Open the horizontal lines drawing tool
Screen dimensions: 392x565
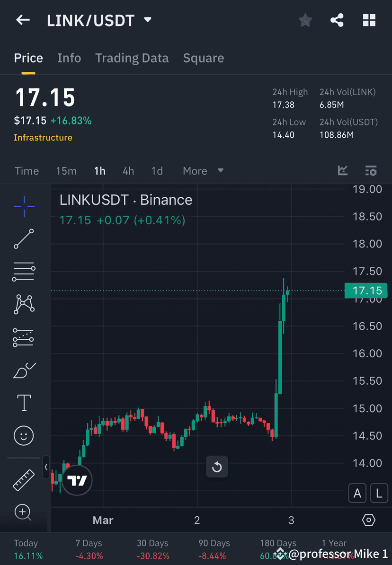[24, 272]
